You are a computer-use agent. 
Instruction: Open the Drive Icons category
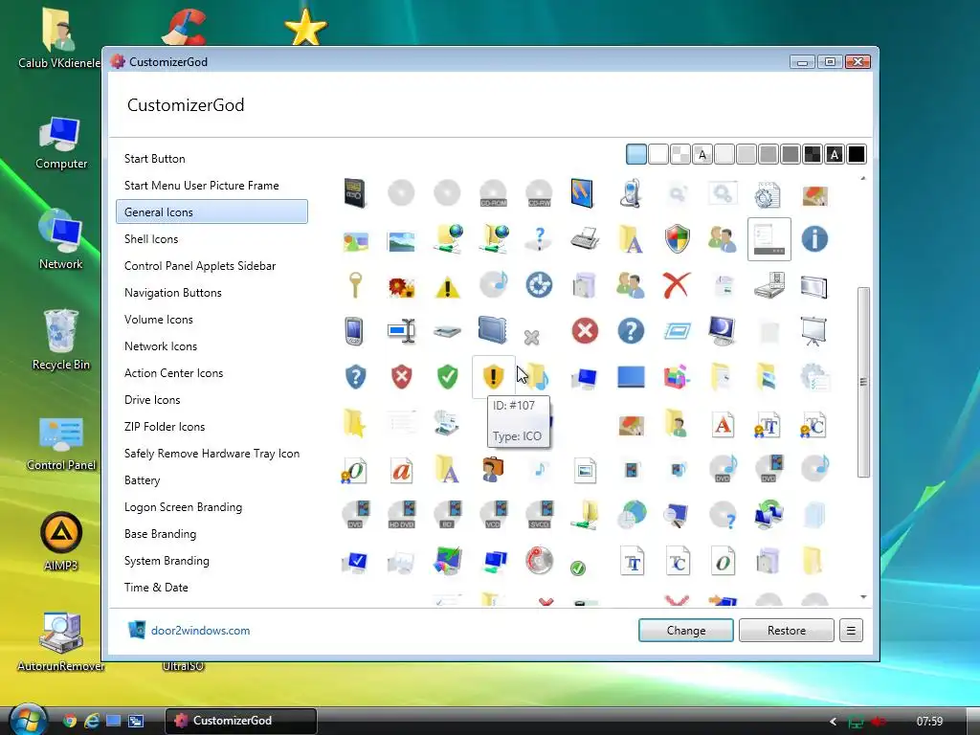(152, 400)
